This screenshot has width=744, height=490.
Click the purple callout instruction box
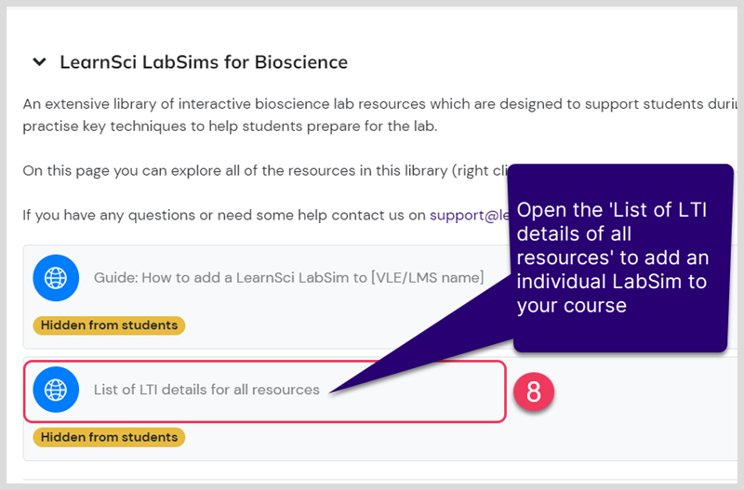click(619, 258)
